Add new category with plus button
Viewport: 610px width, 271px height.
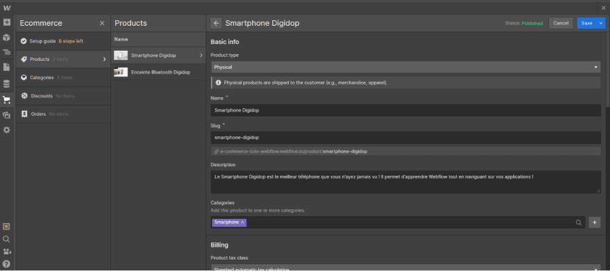coord(594,222)
